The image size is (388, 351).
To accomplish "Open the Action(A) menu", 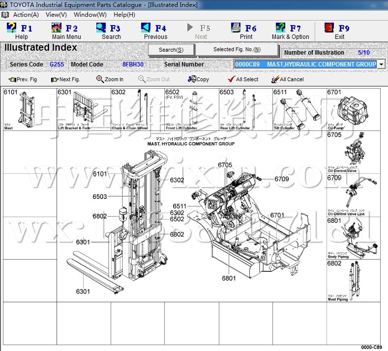I will [x=25, y=15].
